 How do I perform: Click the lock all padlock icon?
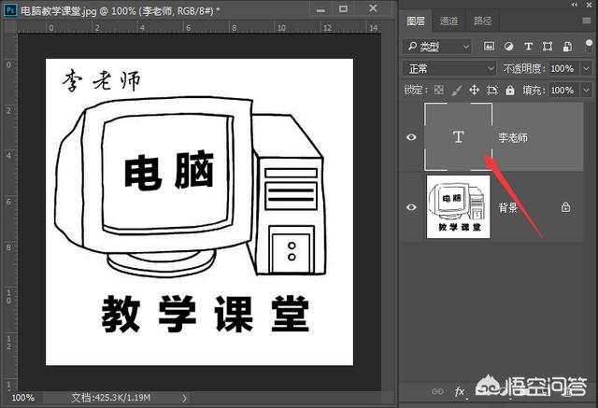pyautogui.click(x=510, y=91)
